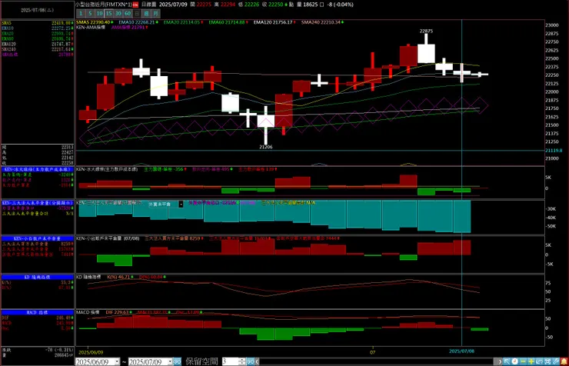This screenshot has height=366, width=569.
Task: Click GO button after reserved space field
Action: pos(251,361)
